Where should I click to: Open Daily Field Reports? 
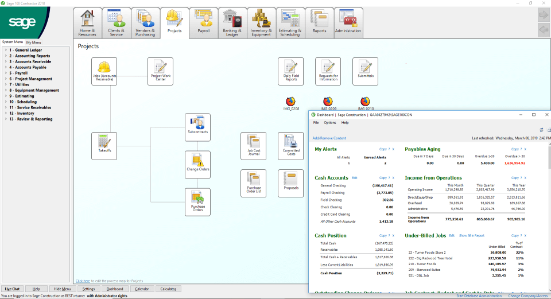(x=290, y=71)
